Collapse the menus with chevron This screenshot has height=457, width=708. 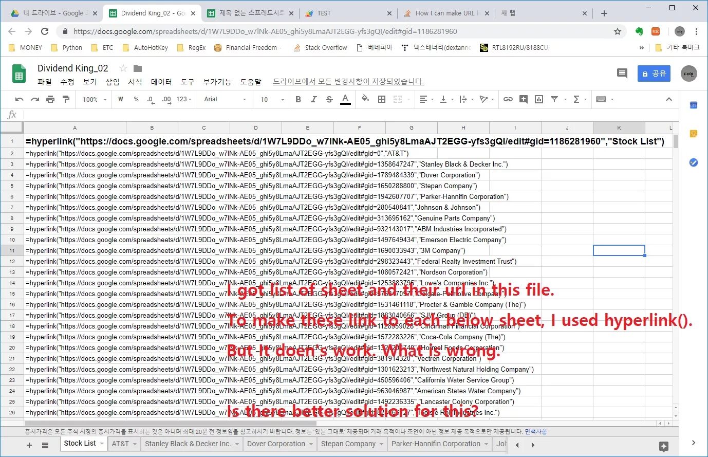(x=668, y=99)
